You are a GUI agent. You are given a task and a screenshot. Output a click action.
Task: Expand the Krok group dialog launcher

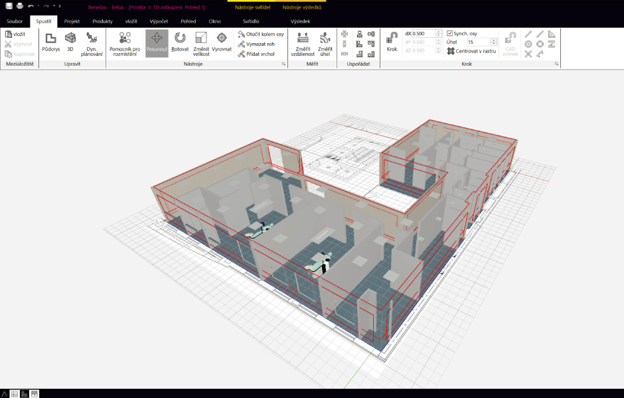click(556, 64)
